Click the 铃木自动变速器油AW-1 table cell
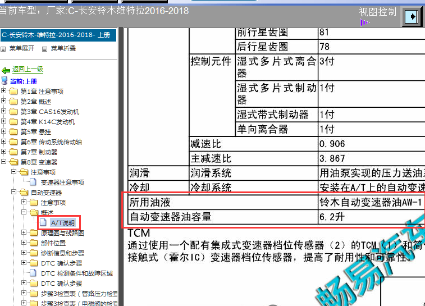The height and width of the screenshot is (306, 425). pos(371,202)
